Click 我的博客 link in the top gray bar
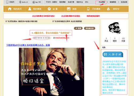This screenshot has height=96, width=134. pyautogui.click(x=62, y=2)
